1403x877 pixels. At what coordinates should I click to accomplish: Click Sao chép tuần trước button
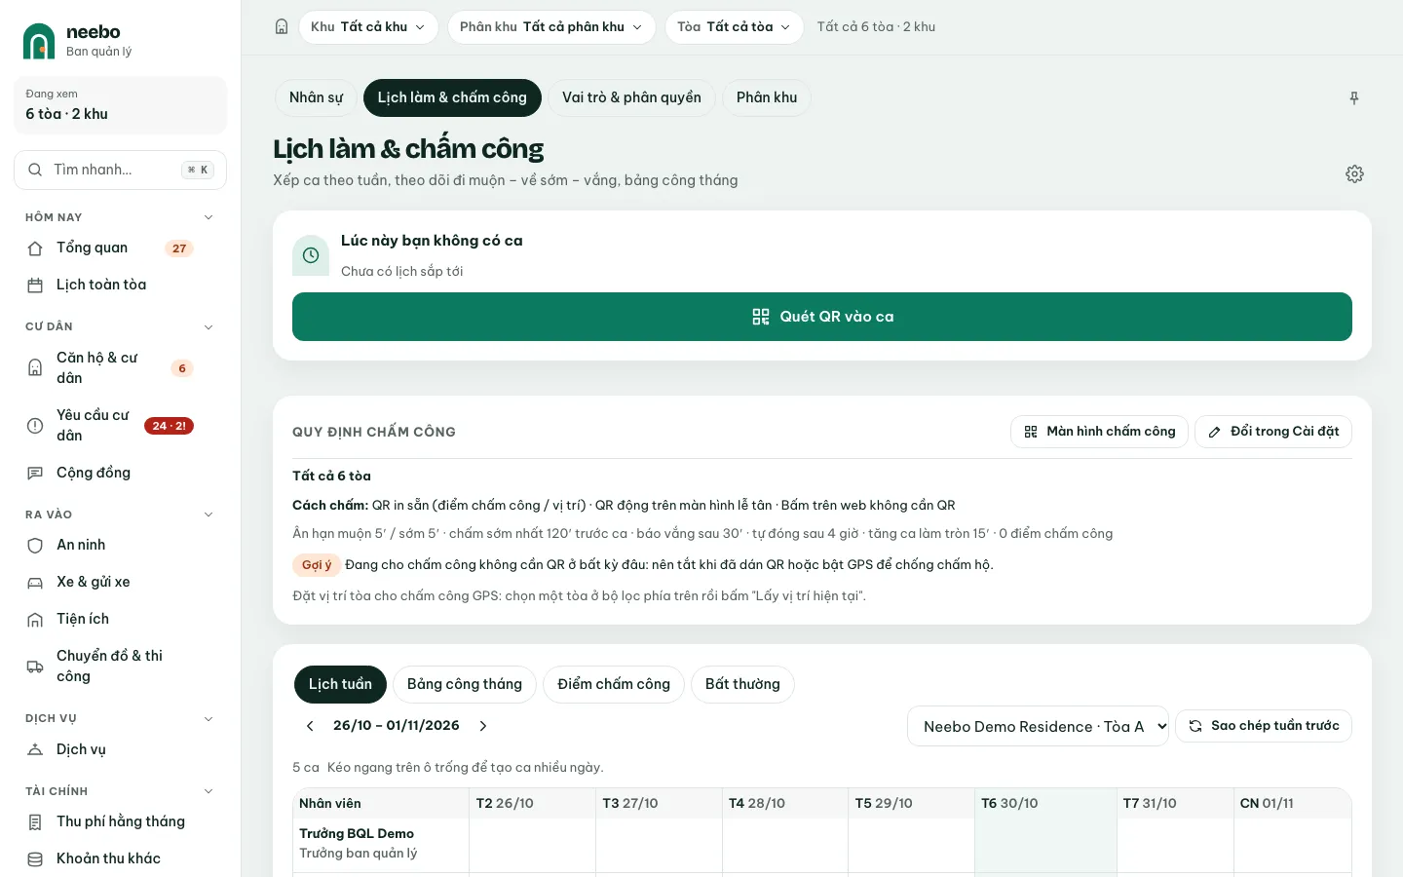tap(1264, 726)
